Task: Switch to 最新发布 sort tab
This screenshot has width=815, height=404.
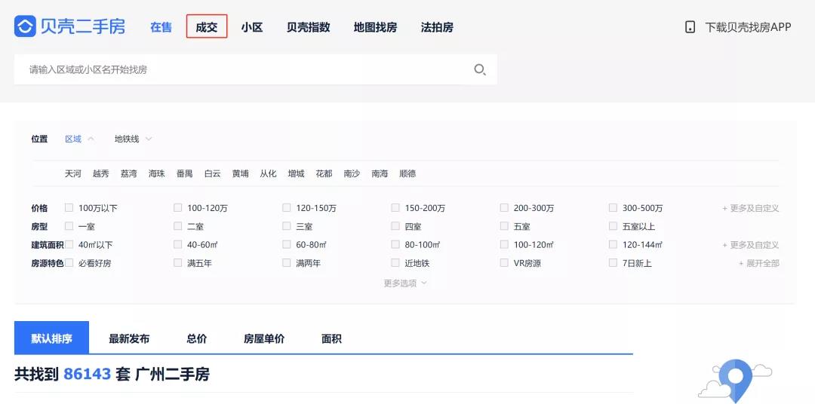Action: (129, 338)
